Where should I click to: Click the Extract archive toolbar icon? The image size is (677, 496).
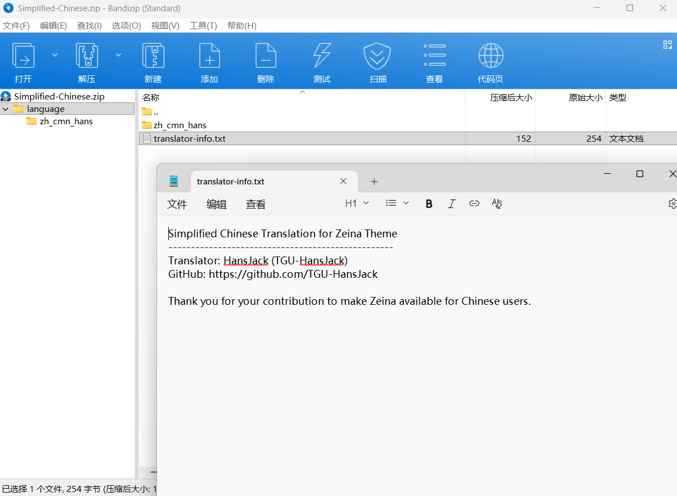click(87, 56)
